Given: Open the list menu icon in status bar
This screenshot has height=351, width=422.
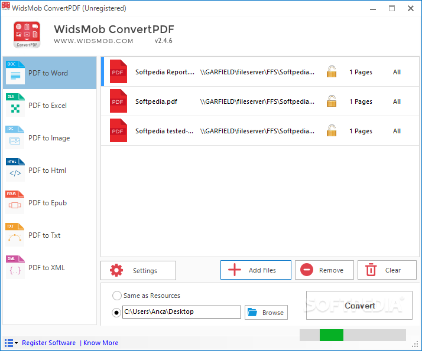Looking at the screenshot, I should click(11, 343).
